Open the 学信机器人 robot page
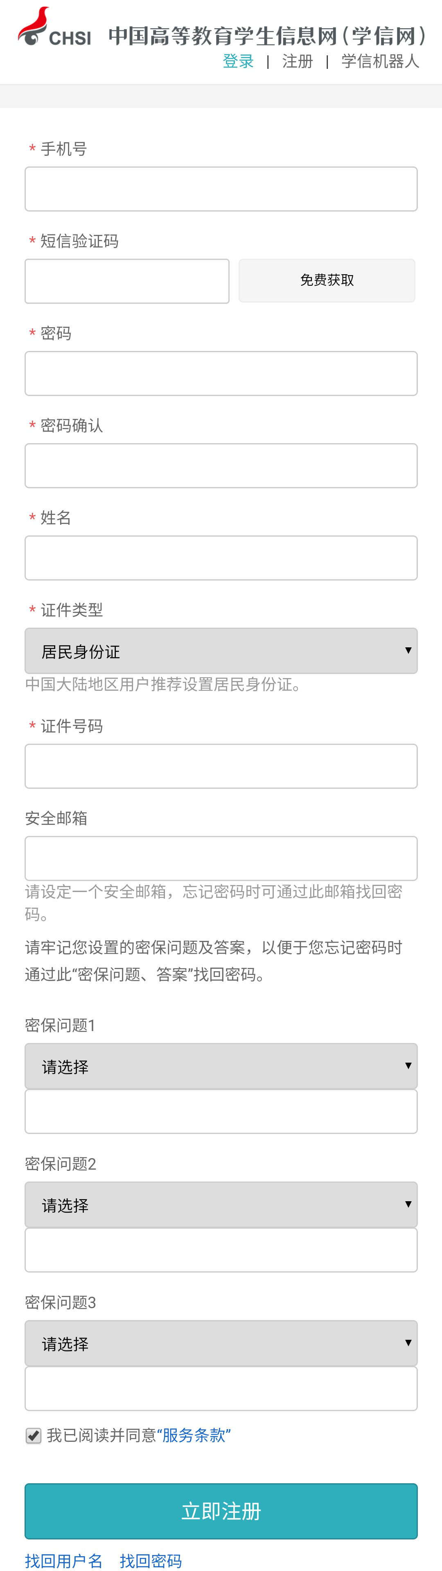The image size is (442, 1571). click(380, 61)
